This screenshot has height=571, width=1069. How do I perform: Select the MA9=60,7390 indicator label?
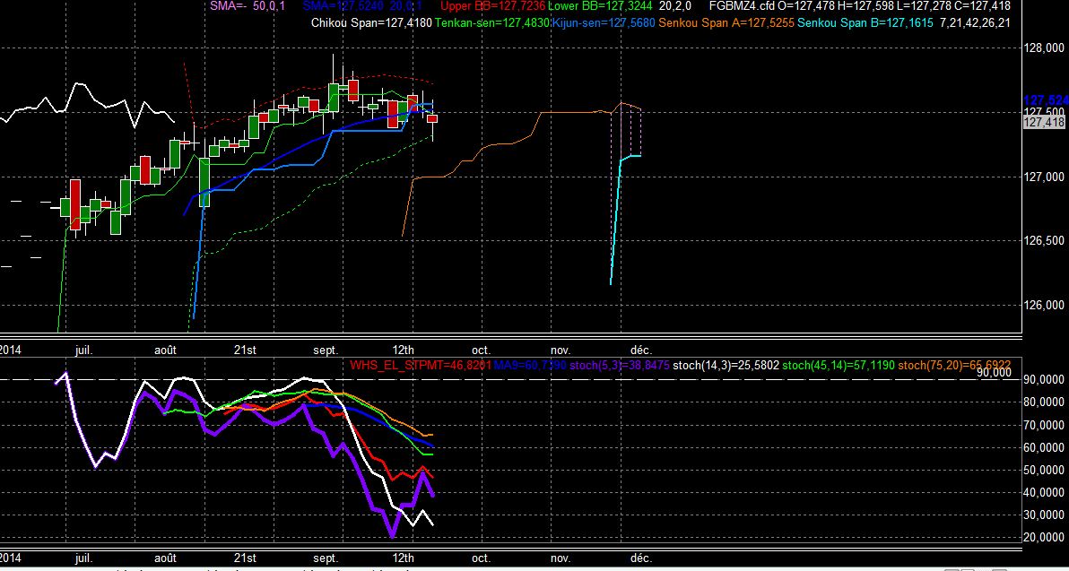point(530,365)
